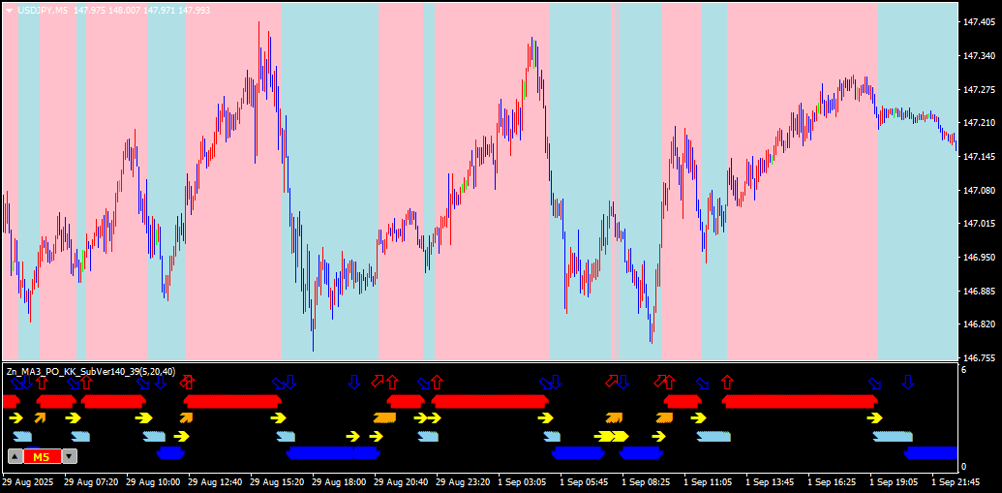Click the long red bar at far right
This screenshot has height=493, width=1002.
(x=800, y=401)
